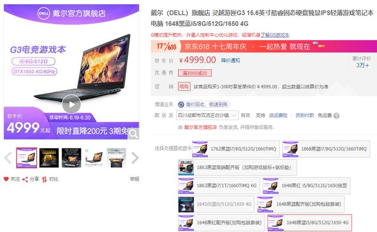Click the 降价通知 price-drop notice link
This screenshot has width=377, height=232.
pyautogui.click(x=230, y=60)
